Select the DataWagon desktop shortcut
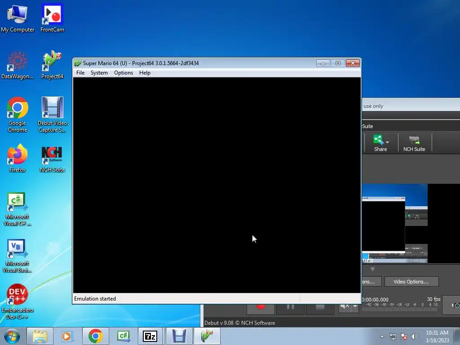The height and width of the screenshot is (345, 460). tap(18, 65)
